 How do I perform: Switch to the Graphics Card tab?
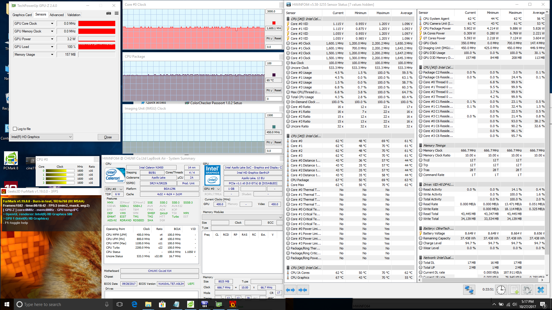[22, 15]
